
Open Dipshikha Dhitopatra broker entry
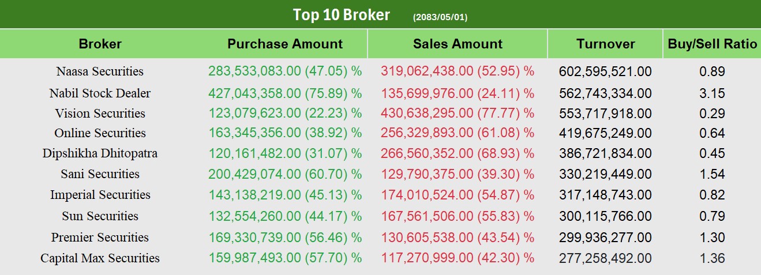[100, 153]
